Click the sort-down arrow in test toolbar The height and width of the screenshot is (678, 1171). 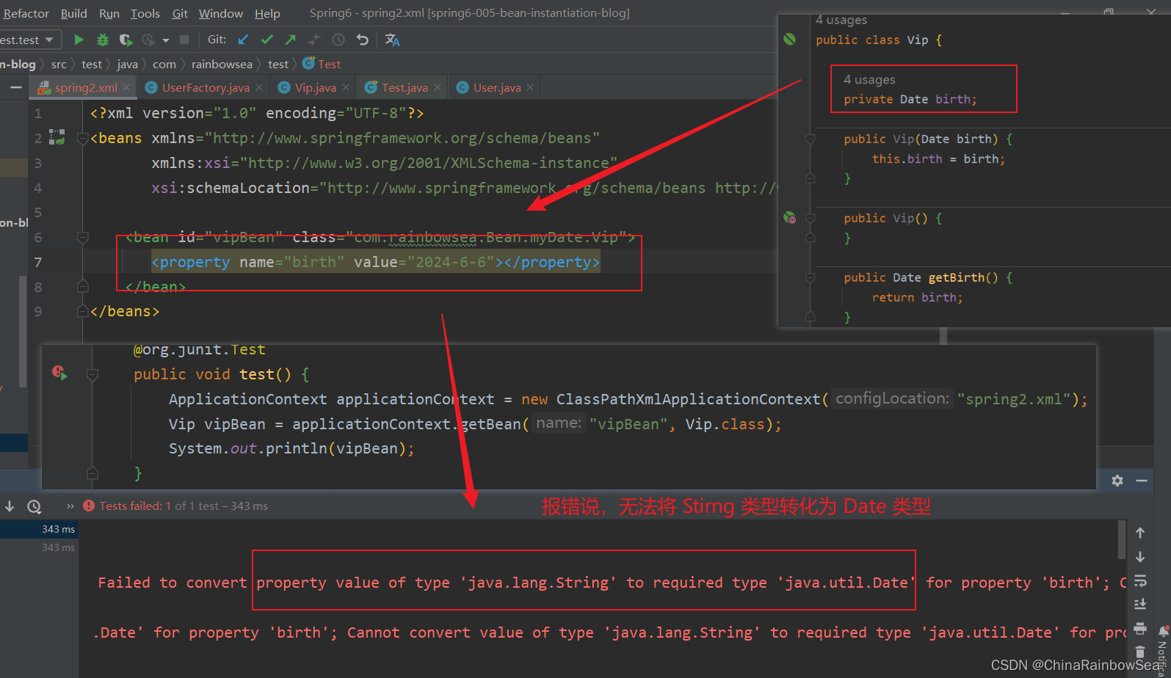coord(10,506)
